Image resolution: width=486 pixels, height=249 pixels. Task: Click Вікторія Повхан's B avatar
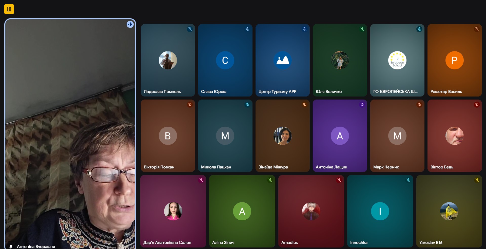pos(168,136)
